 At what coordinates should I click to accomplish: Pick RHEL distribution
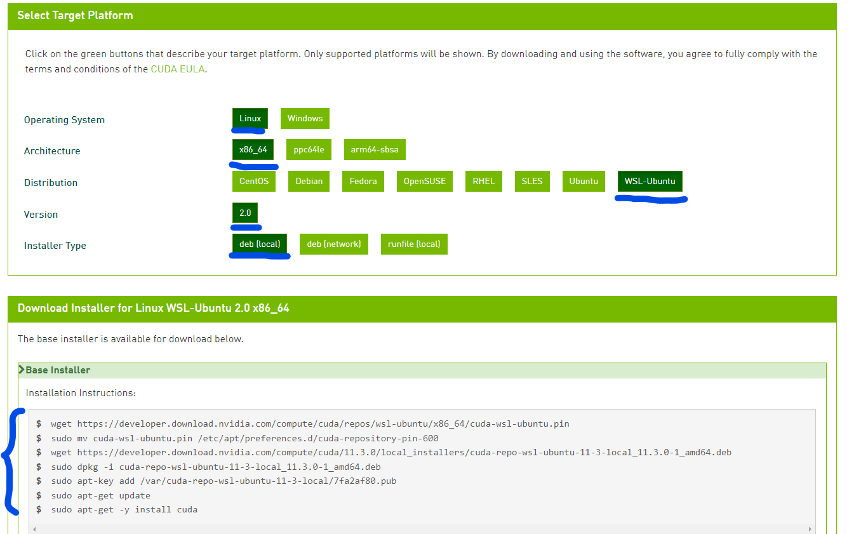483,181
